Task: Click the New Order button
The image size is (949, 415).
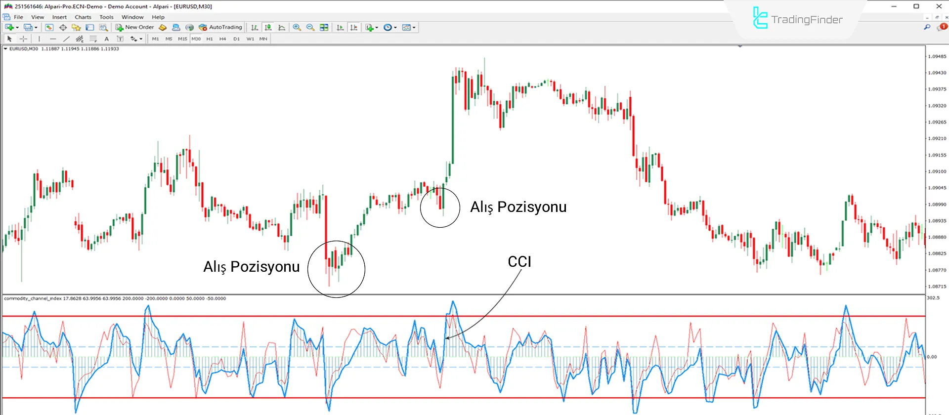Action: (x=135, y=28)
